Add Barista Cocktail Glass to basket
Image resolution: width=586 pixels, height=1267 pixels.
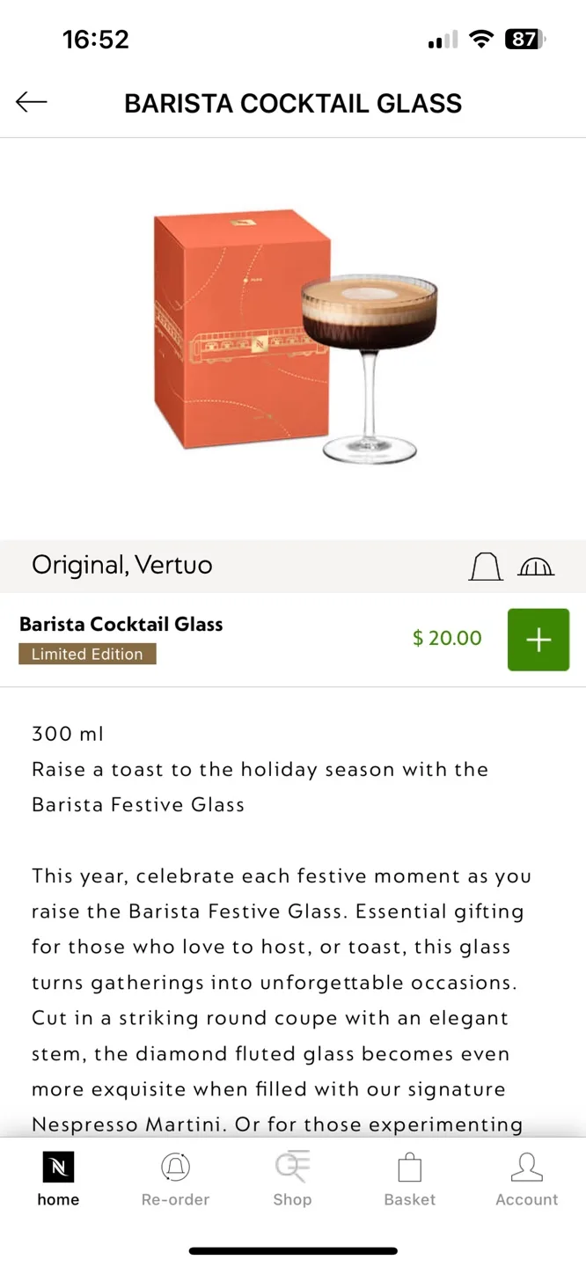(538, 639)
